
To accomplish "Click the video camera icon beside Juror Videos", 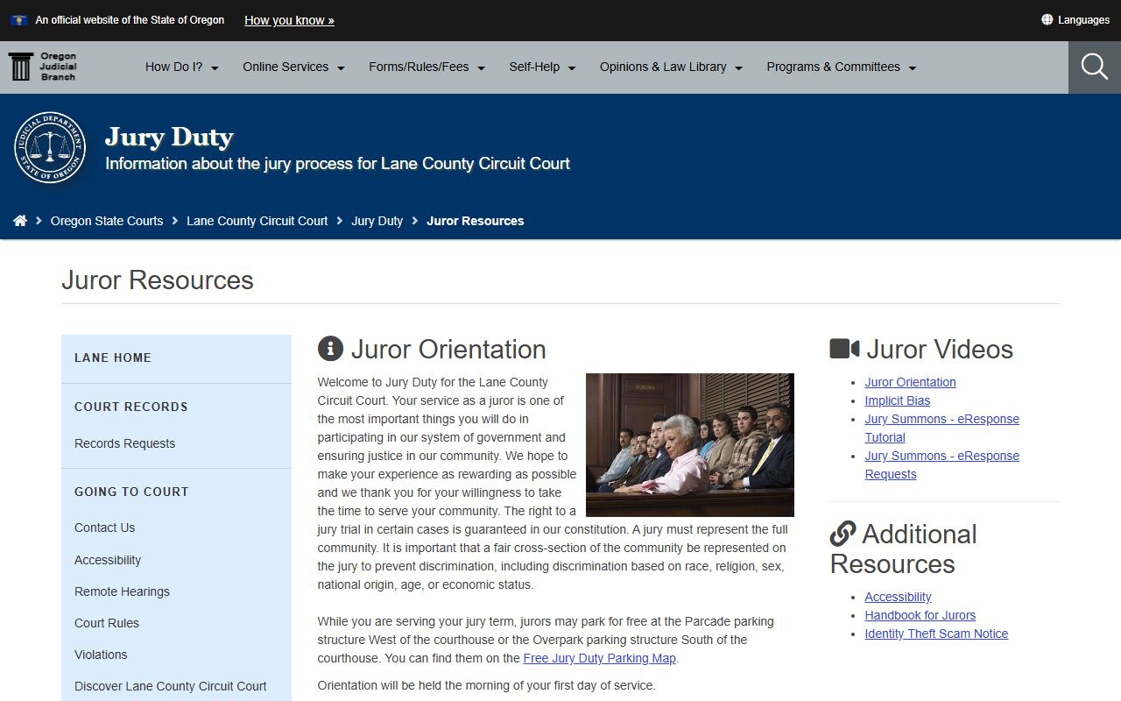I will (x=844, y=349).
